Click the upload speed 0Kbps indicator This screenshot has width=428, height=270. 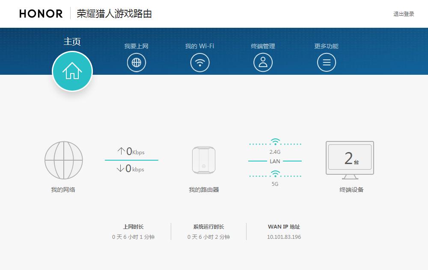tap(131, 151)
